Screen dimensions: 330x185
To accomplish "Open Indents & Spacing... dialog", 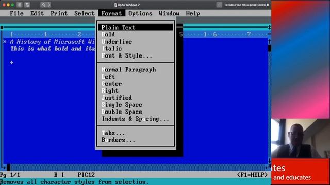I will coord(136,119).
